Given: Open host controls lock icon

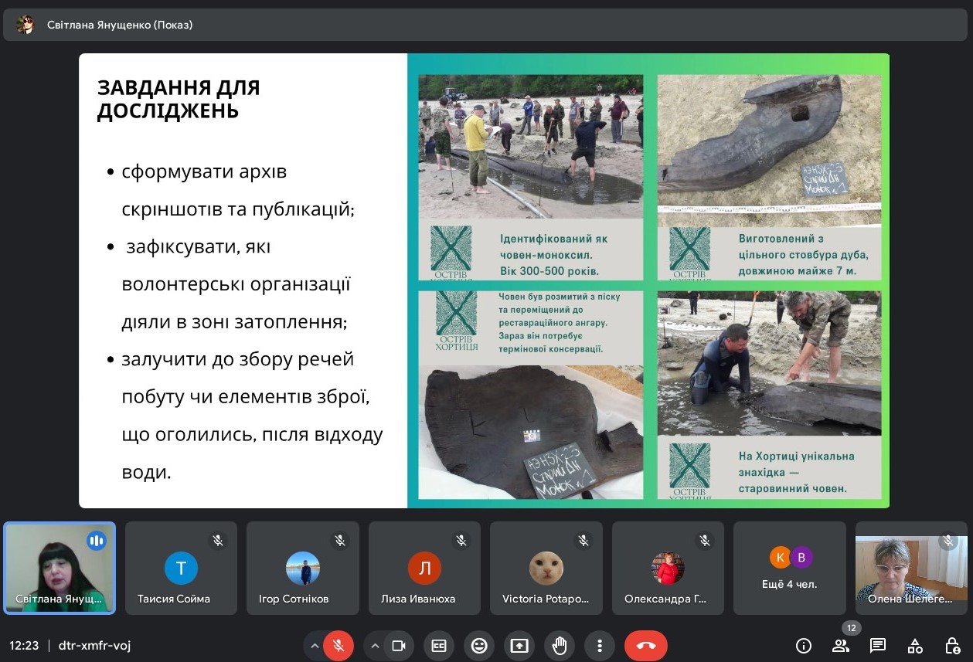Looking at the screenshot, I should pos(952,646).
